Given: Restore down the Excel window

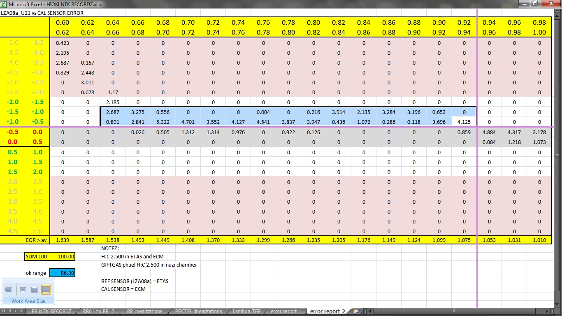Looking at the screenshot, I should [535, 4].
